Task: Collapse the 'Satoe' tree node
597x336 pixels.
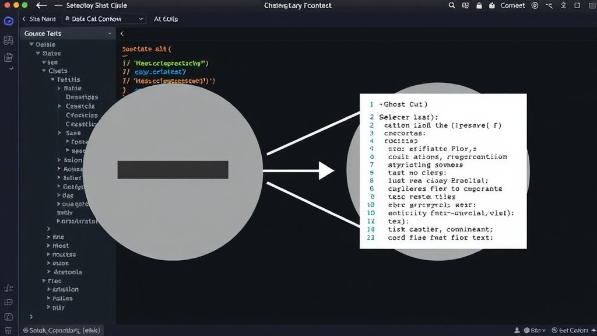Action: 38,53
